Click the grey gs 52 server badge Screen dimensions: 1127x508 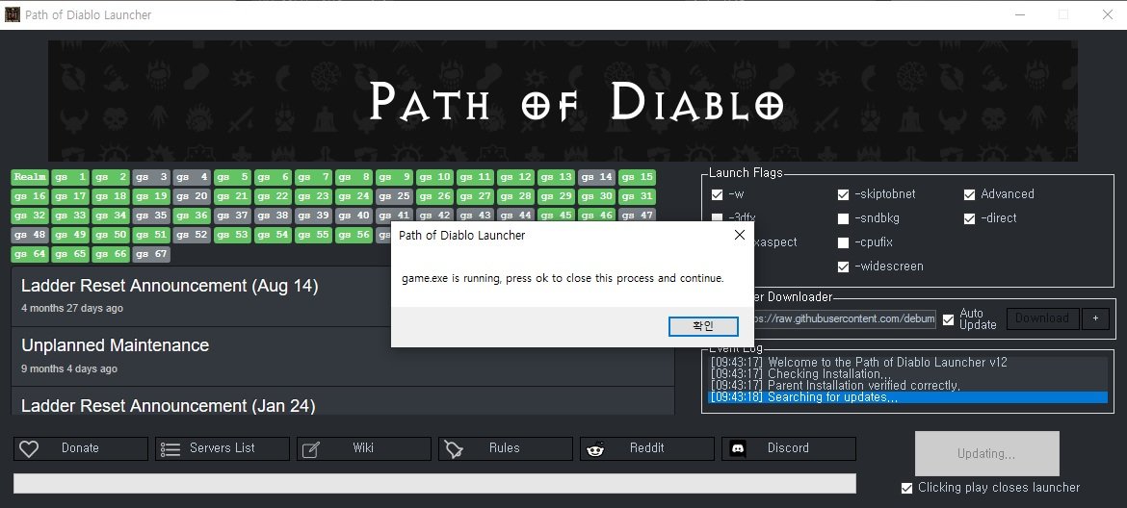191,236
